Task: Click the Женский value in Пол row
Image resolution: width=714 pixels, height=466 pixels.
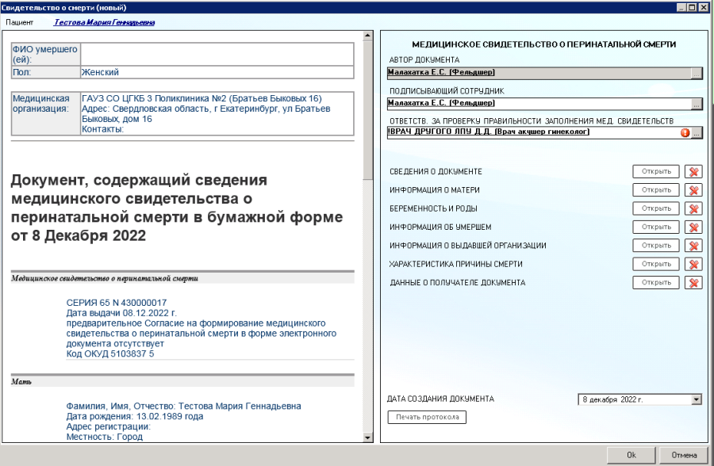Action: [100, 72]
